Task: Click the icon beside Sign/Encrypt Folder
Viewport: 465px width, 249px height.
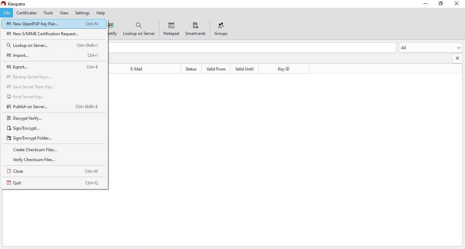Action: [9, 138]
